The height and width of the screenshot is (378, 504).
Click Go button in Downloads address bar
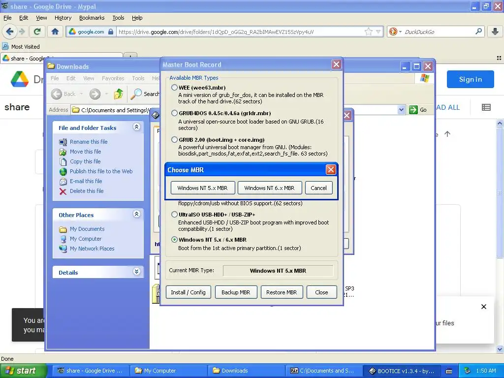pos(418,110)
